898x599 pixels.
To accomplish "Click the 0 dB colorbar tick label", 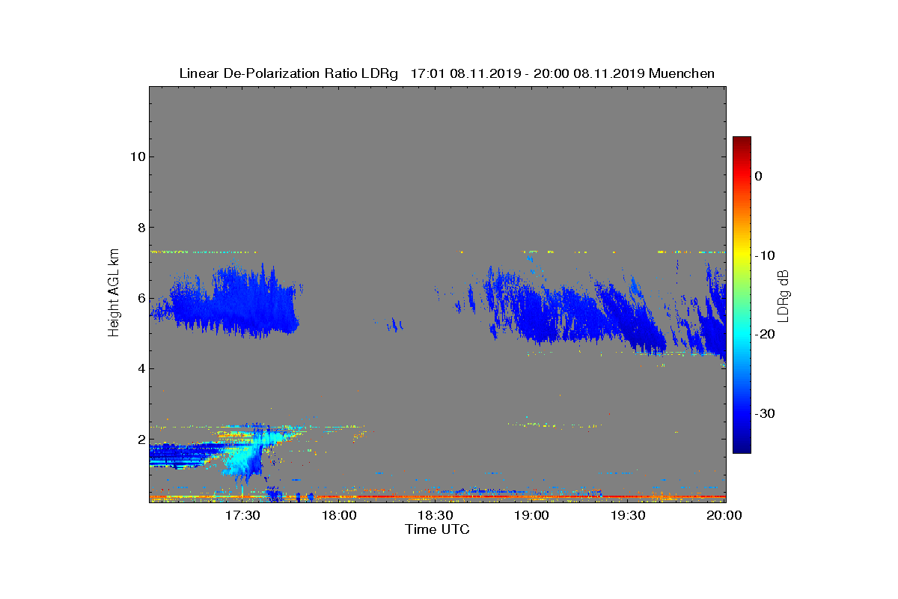I will (758, 176).
